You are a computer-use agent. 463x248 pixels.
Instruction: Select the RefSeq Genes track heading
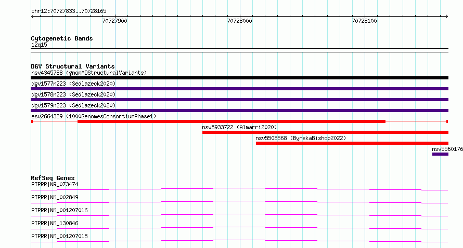pos(53,178)
